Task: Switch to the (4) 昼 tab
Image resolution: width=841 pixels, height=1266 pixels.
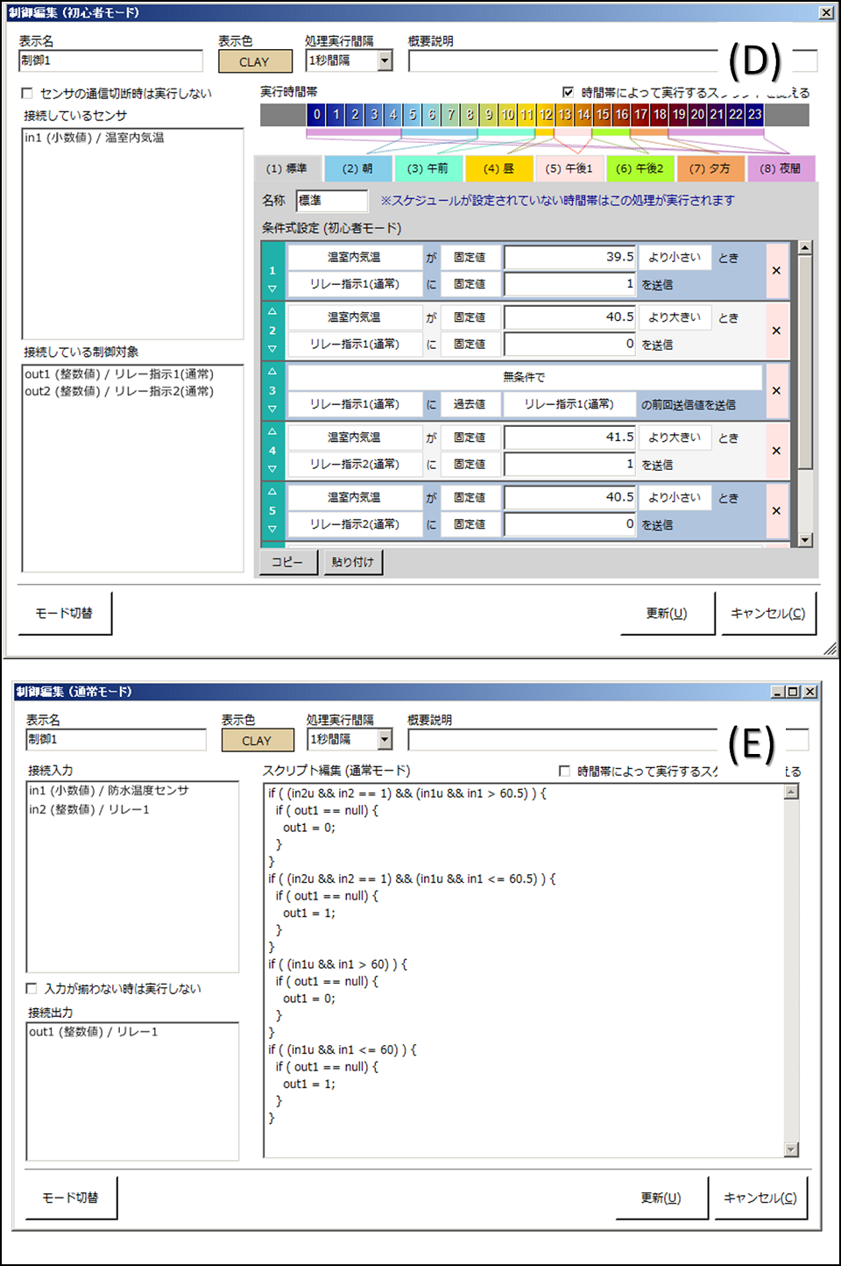Action: 498,168
